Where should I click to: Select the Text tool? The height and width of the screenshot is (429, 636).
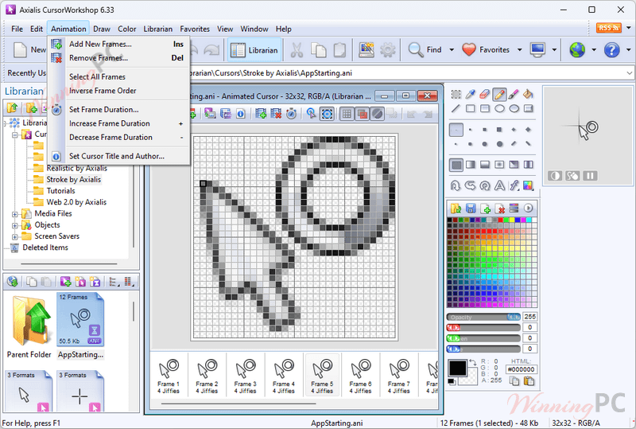click(x=499, y=185)
